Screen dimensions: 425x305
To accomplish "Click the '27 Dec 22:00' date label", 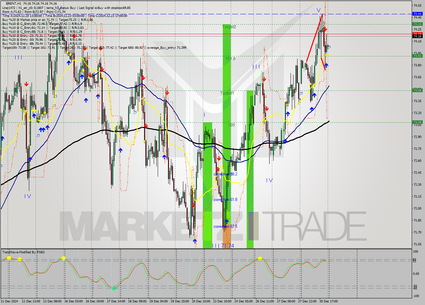I will pyautogui.click(x=308, y=301).
